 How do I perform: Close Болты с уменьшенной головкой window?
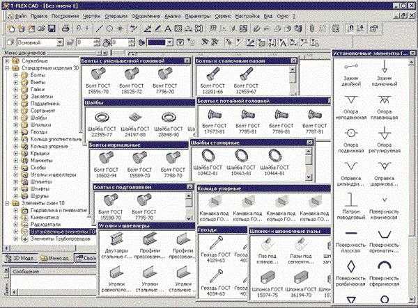point(187,61)
